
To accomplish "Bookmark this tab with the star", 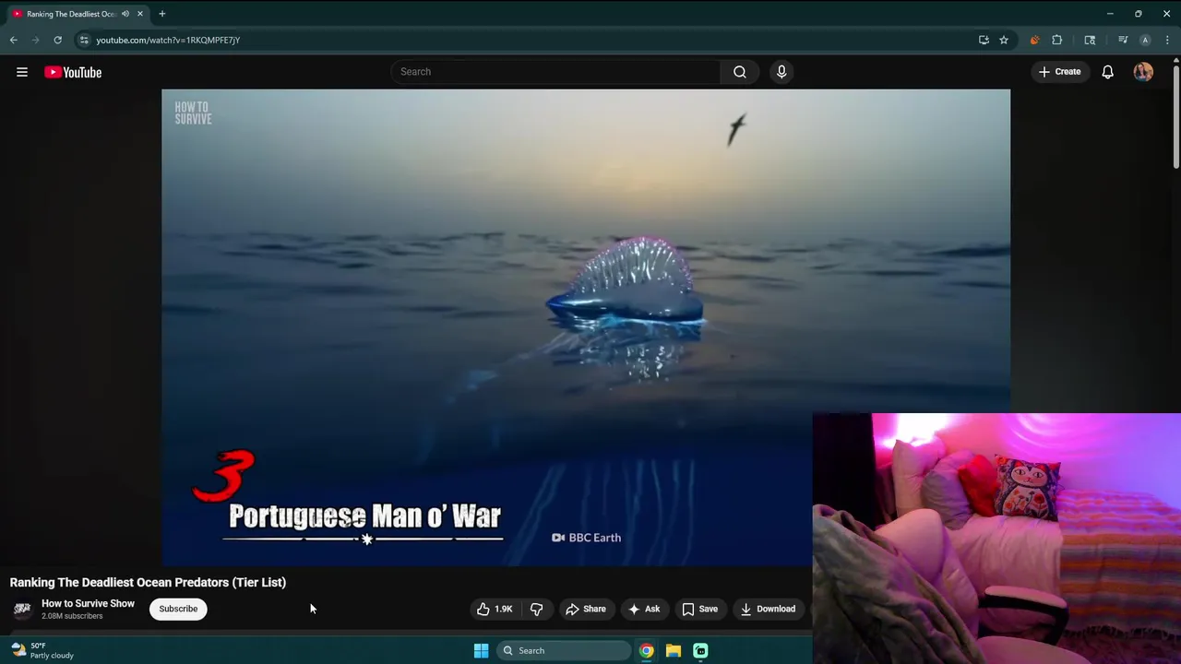I will click(x=1004, y=40).
